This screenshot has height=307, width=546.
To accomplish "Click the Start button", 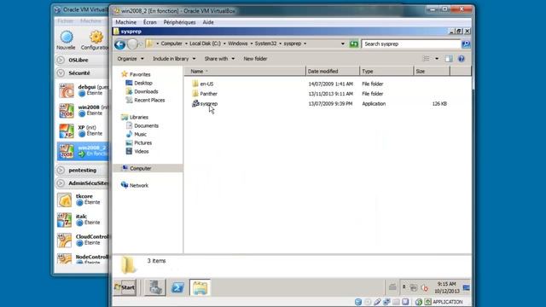I will 125,287.
